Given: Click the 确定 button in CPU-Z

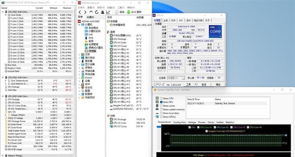Looking at the screenshot, I should (218, 84).
